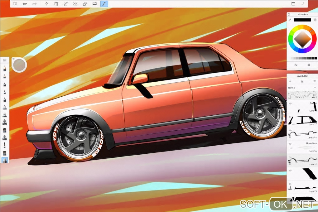
Task: Switch to color swatches grid tab
Action: 309,65
